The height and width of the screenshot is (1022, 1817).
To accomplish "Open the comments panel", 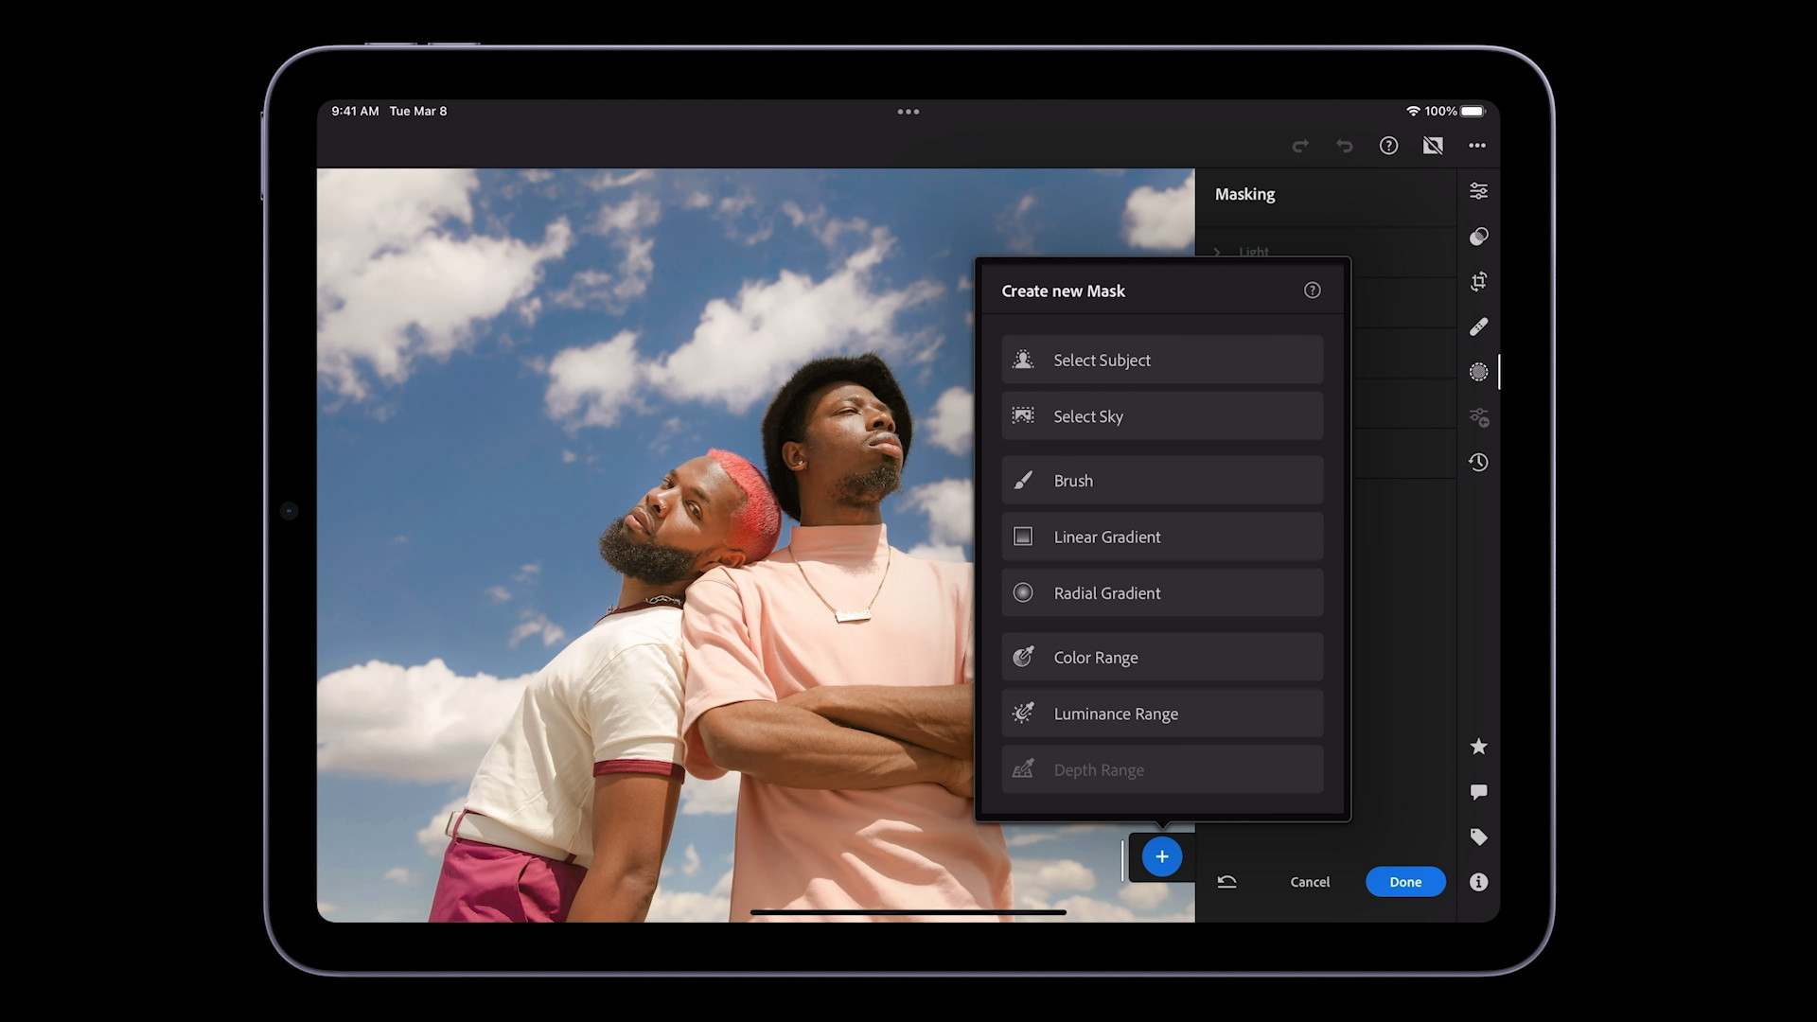I will pos(1479,791).
